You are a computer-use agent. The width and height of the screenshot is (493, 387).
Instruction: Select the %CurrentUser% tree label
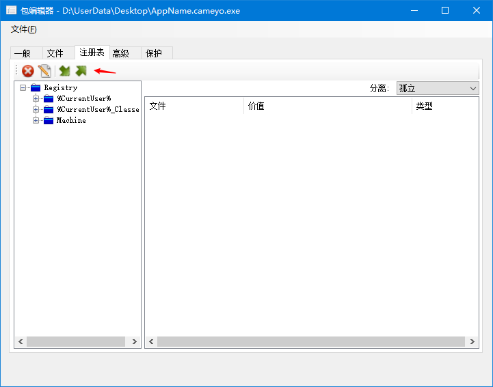tap(84, 98)
